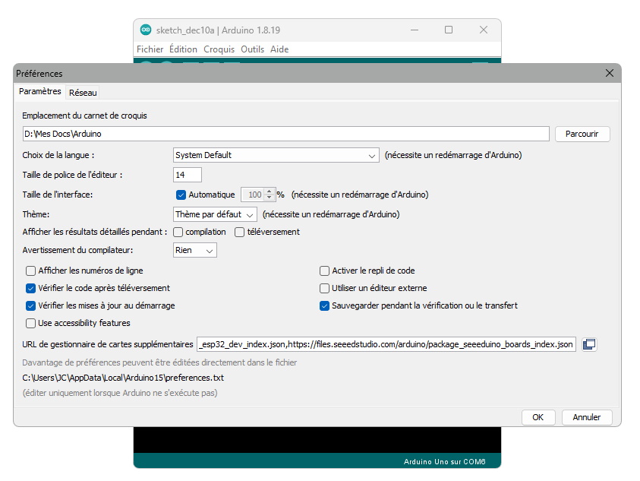Minimize the Arduino sketch window
Viewport: 640px width, 481px height.
[x=414, y=30]
